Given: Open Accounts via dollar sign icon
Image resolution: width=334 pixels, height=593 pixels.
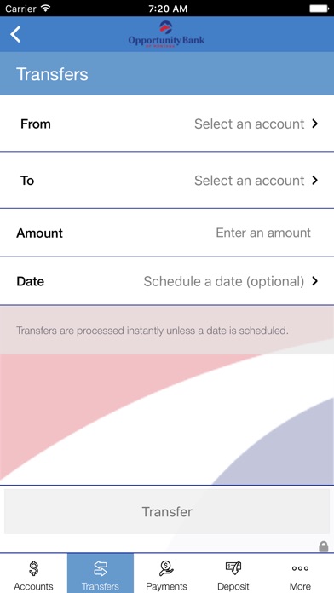Looking at the screenshot, I should (x=34, y=568).
